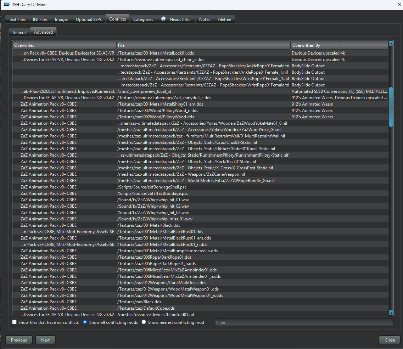Screen dimensions: 403x349
Task: Select the WoodMetalWeapon01_n.dds row
Action: click(x=201, y=295)
